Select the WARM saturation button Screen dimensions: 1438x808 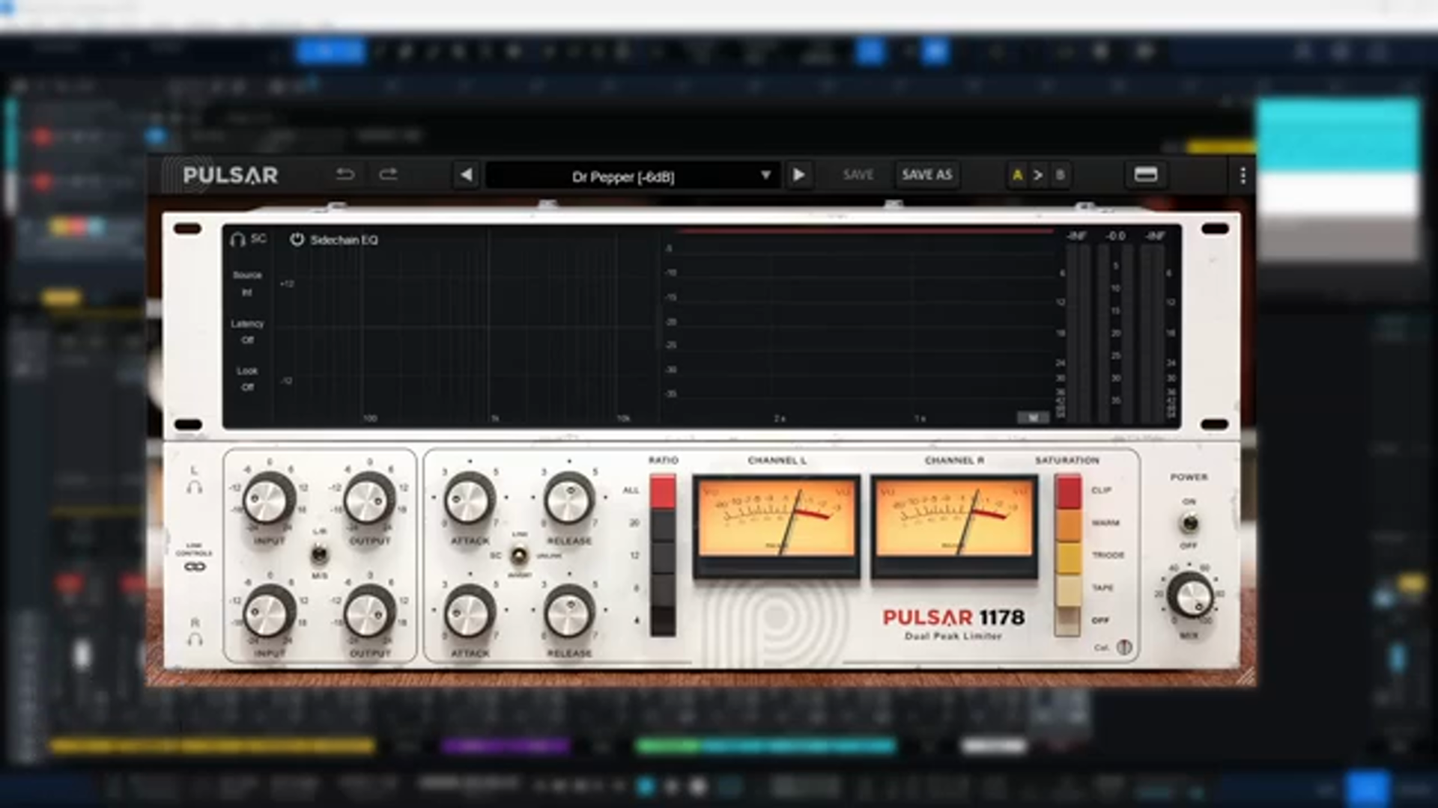click(1068, 524)
